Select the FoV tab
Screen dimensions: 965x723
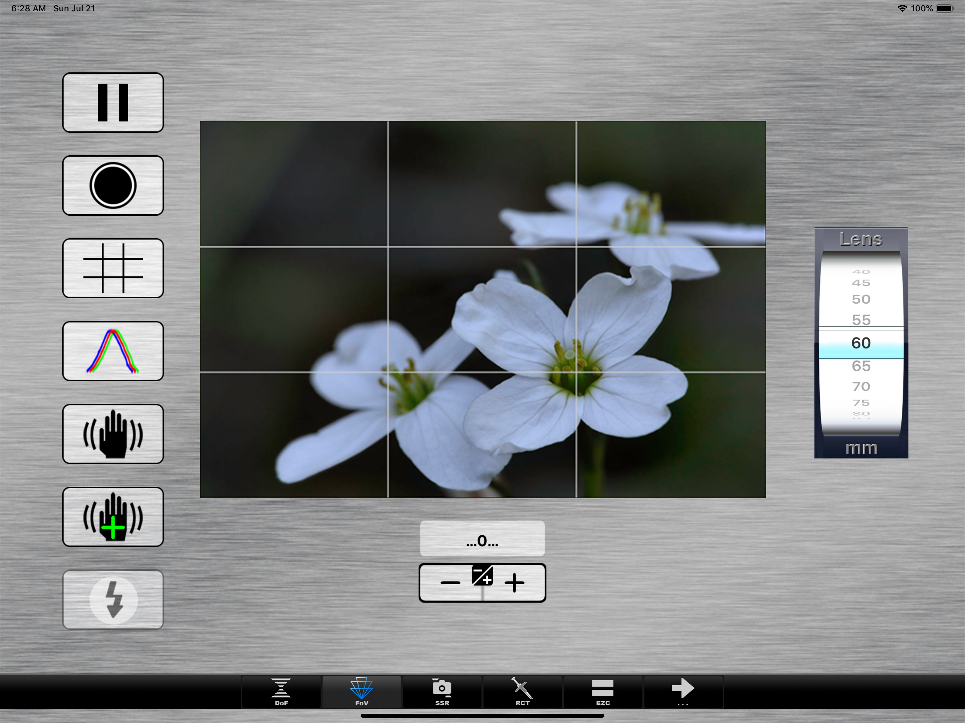tap(361, 692)
